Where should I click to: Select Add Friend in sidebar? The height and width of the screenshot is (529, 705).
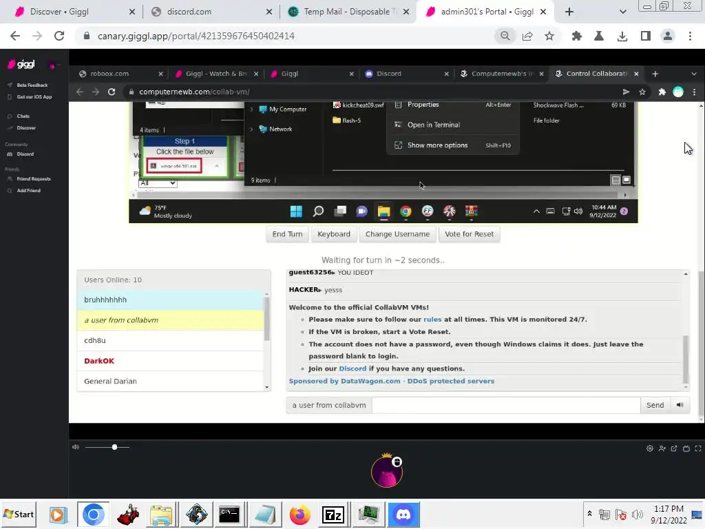28,190
